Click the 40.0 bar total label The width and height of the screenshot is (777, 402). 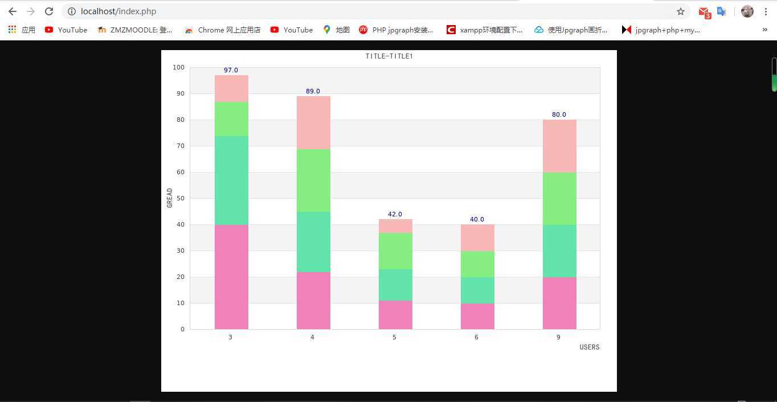[x=477, y=219]
